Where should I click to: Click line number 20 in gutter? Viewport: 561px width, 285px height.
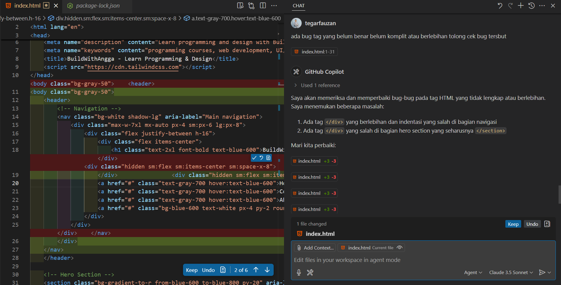tap(15, 183)
